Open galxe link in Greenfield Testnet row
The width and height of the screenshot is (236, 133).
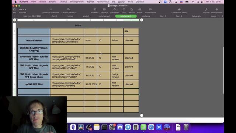[66, 58]
